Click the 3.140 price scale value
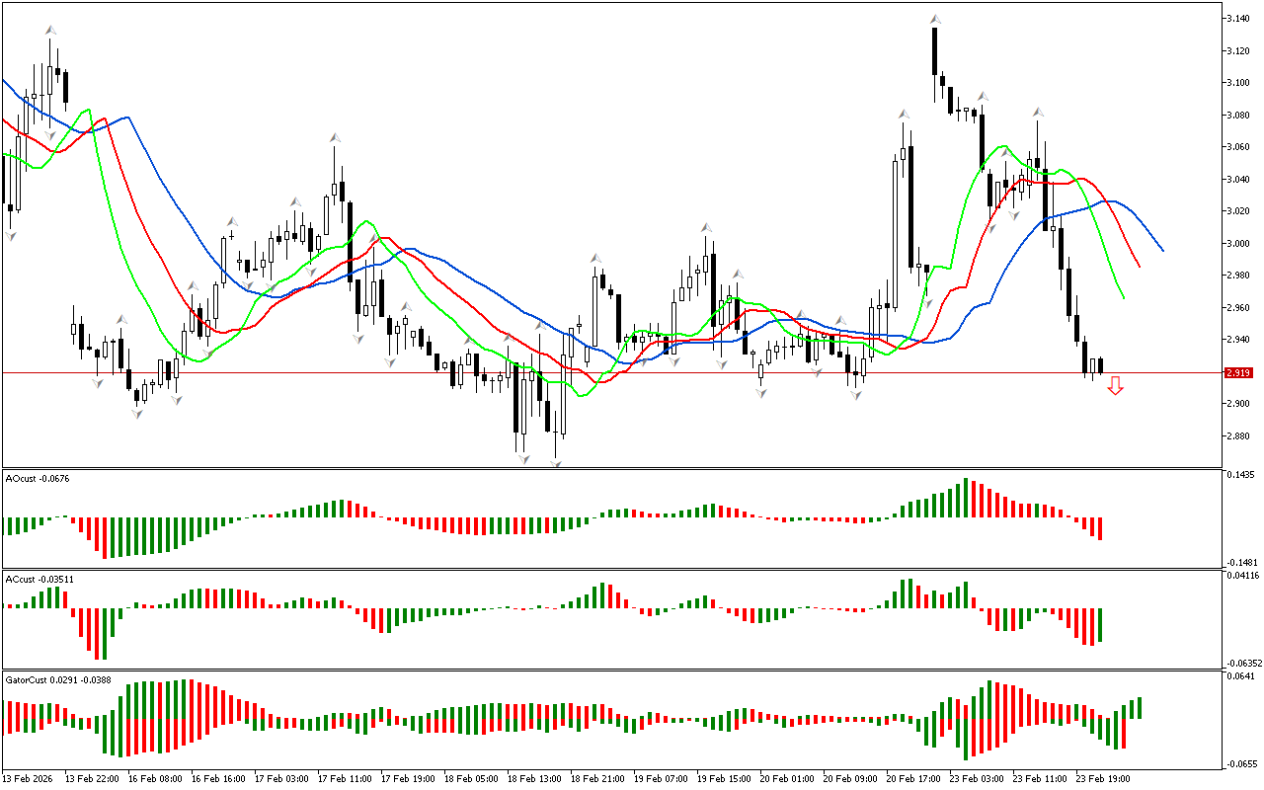The width and height of the screenshot is (1264, 790). click(x=1237, y=19)
